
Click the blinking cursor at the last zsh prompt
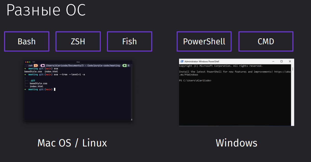55,89
